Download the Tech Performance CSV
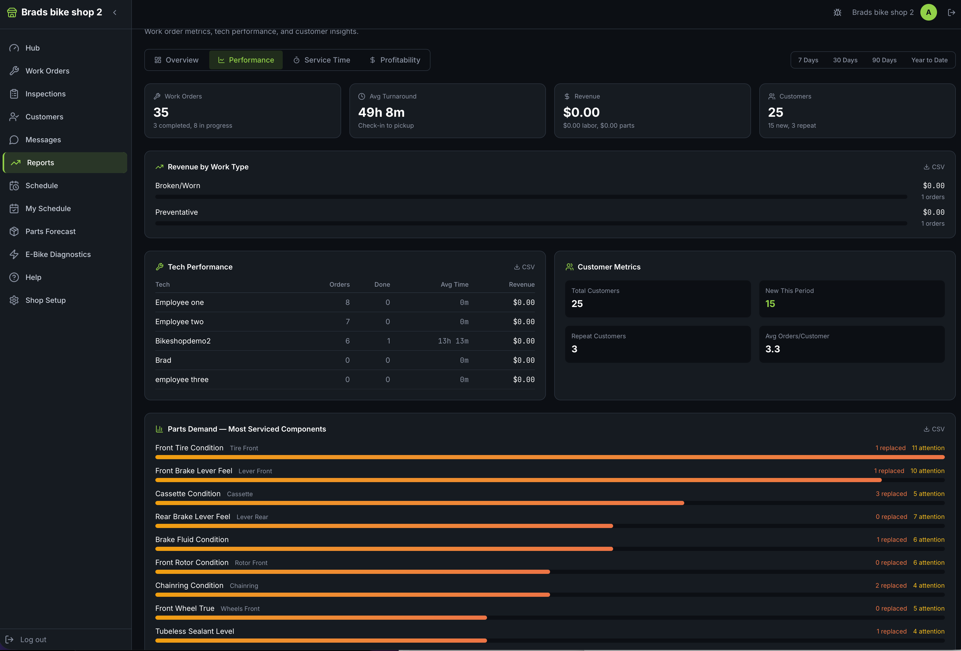Screen dimensions: 961x651 click(524, 267)
